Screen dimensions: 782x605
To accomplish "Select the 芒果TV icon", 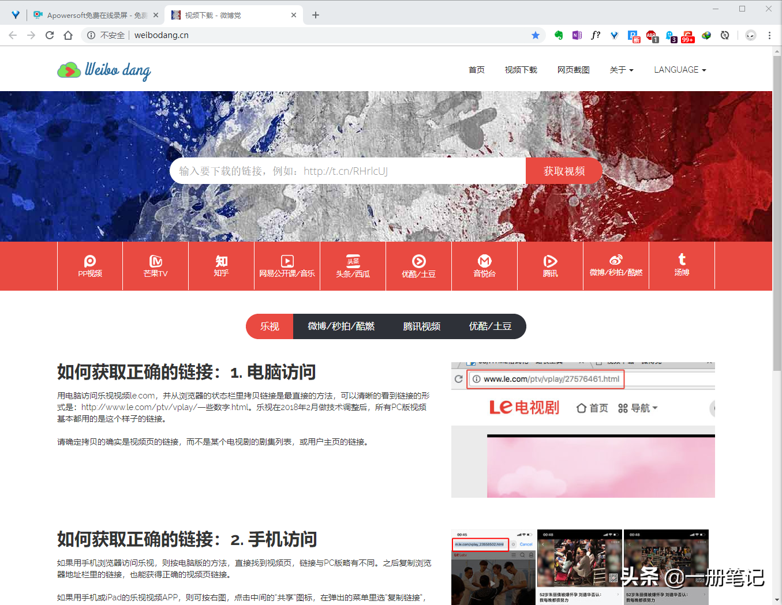I will point(156,266).
